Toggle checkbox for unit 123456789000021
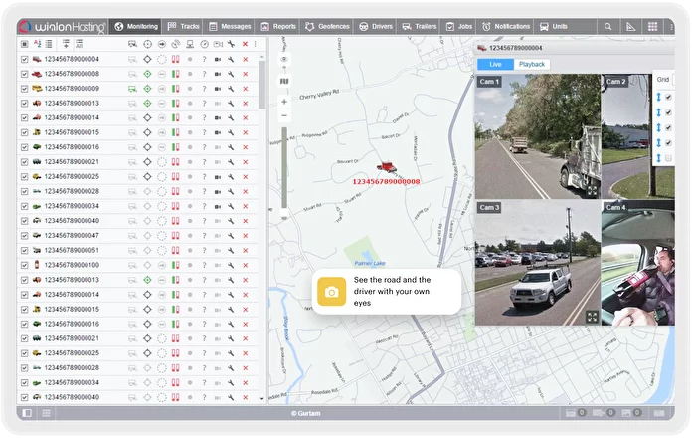The image size is (692, 438). (x=25, y=161)
